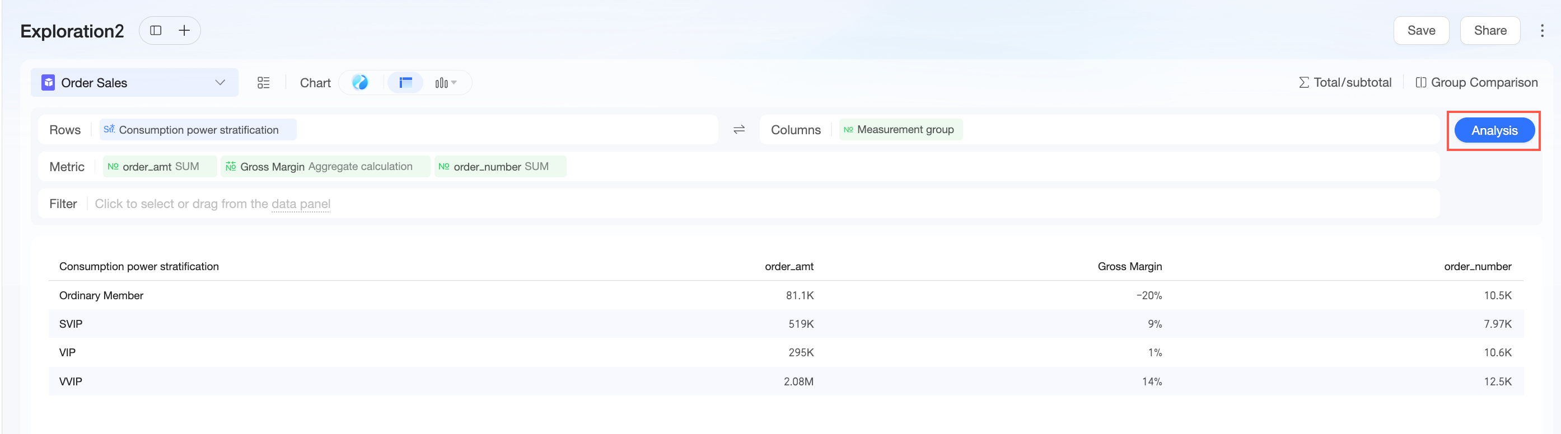The width and height of the screenshot is (1561, 434).
Task: Save the exploration
Action: coord(1421,30)
